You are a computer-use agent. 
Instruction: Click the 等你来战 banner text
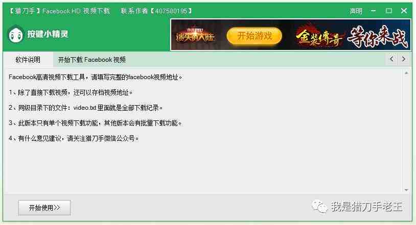pyautogui.click(x=378, y=36)
